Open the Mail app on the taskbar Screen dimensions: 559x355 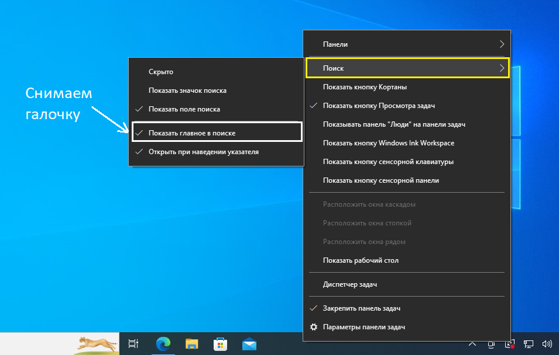pos(249,344)
